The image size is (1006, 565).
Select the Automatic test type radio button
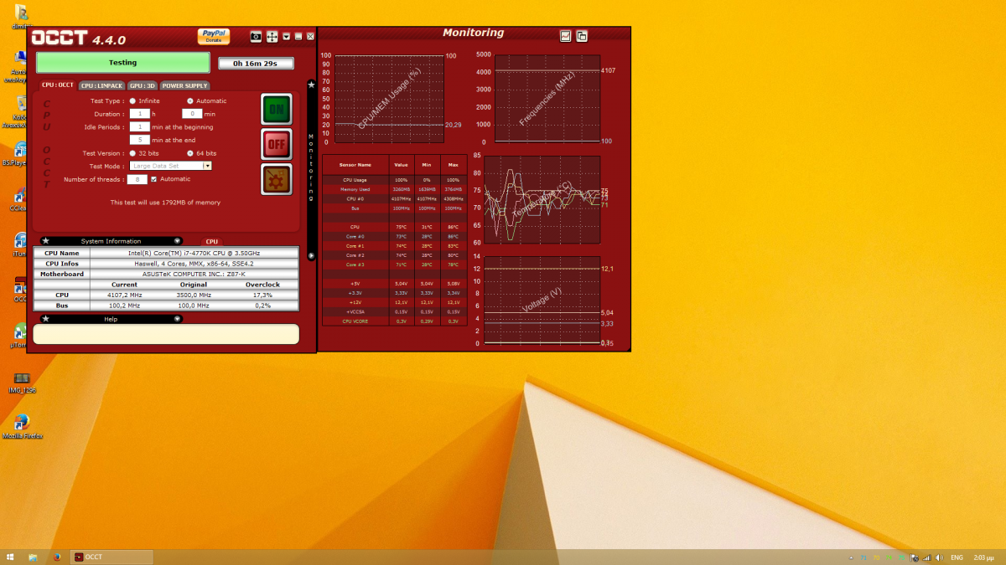(190, 100)
